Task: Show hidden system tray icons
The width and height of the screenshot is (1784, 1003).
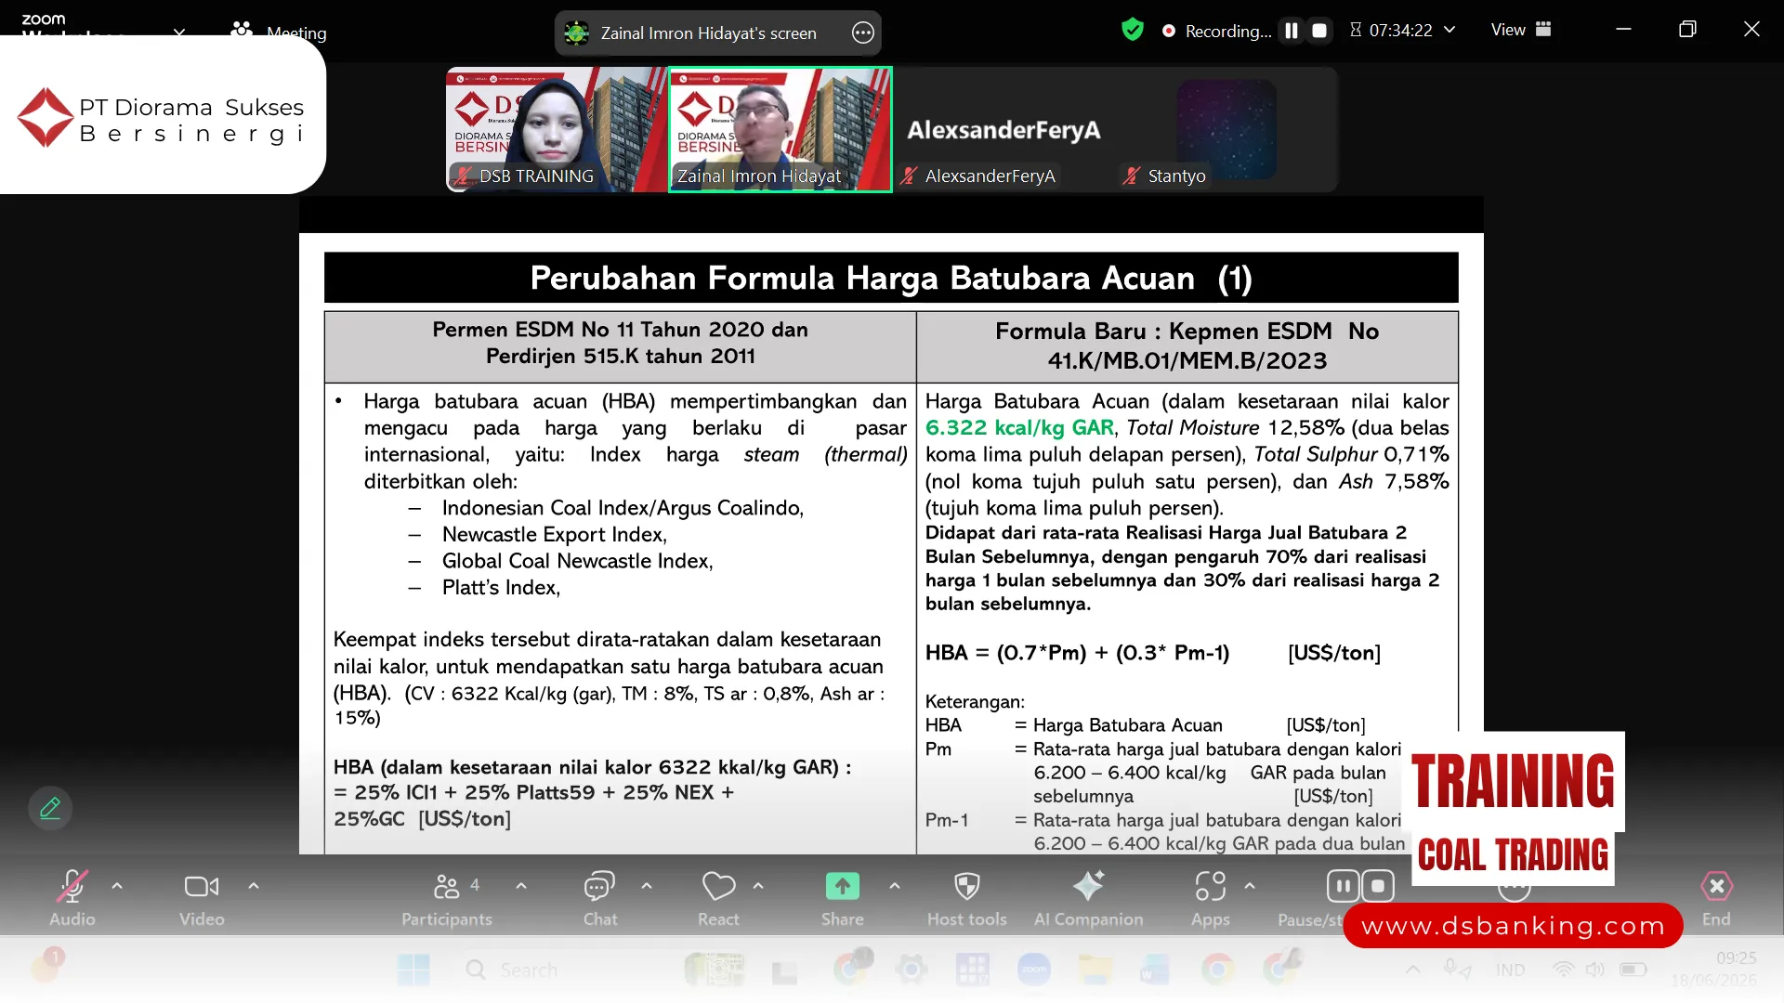Action: click(1412, 970)
